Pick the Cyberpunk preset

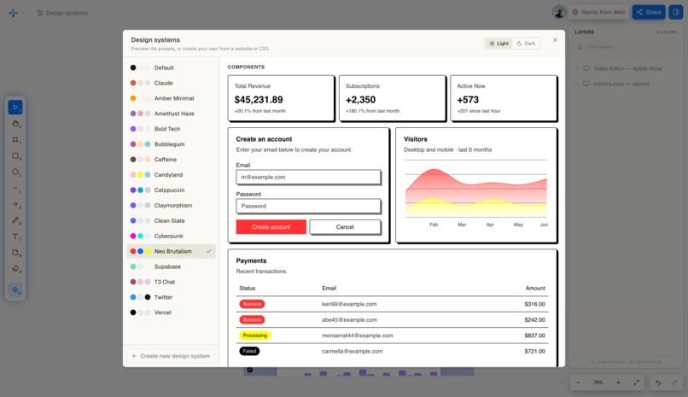point(171,236)
